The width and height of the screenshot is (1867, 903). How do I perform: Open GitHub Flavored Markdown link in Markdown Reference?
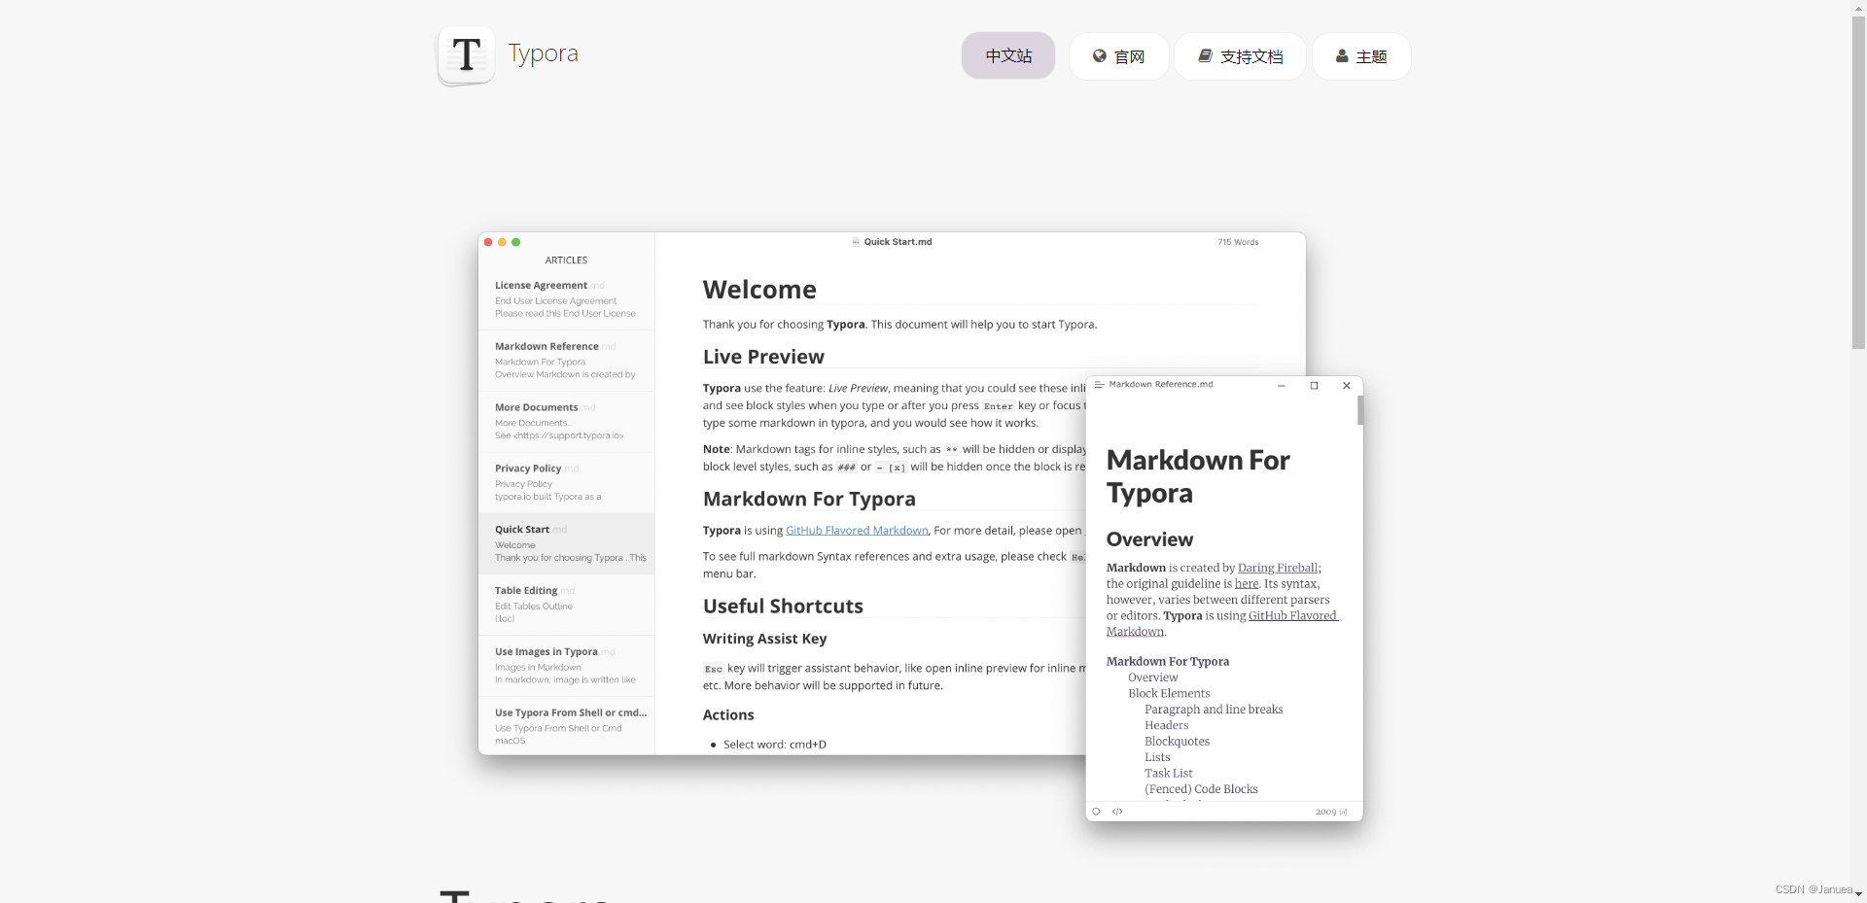pos(1222,623)
